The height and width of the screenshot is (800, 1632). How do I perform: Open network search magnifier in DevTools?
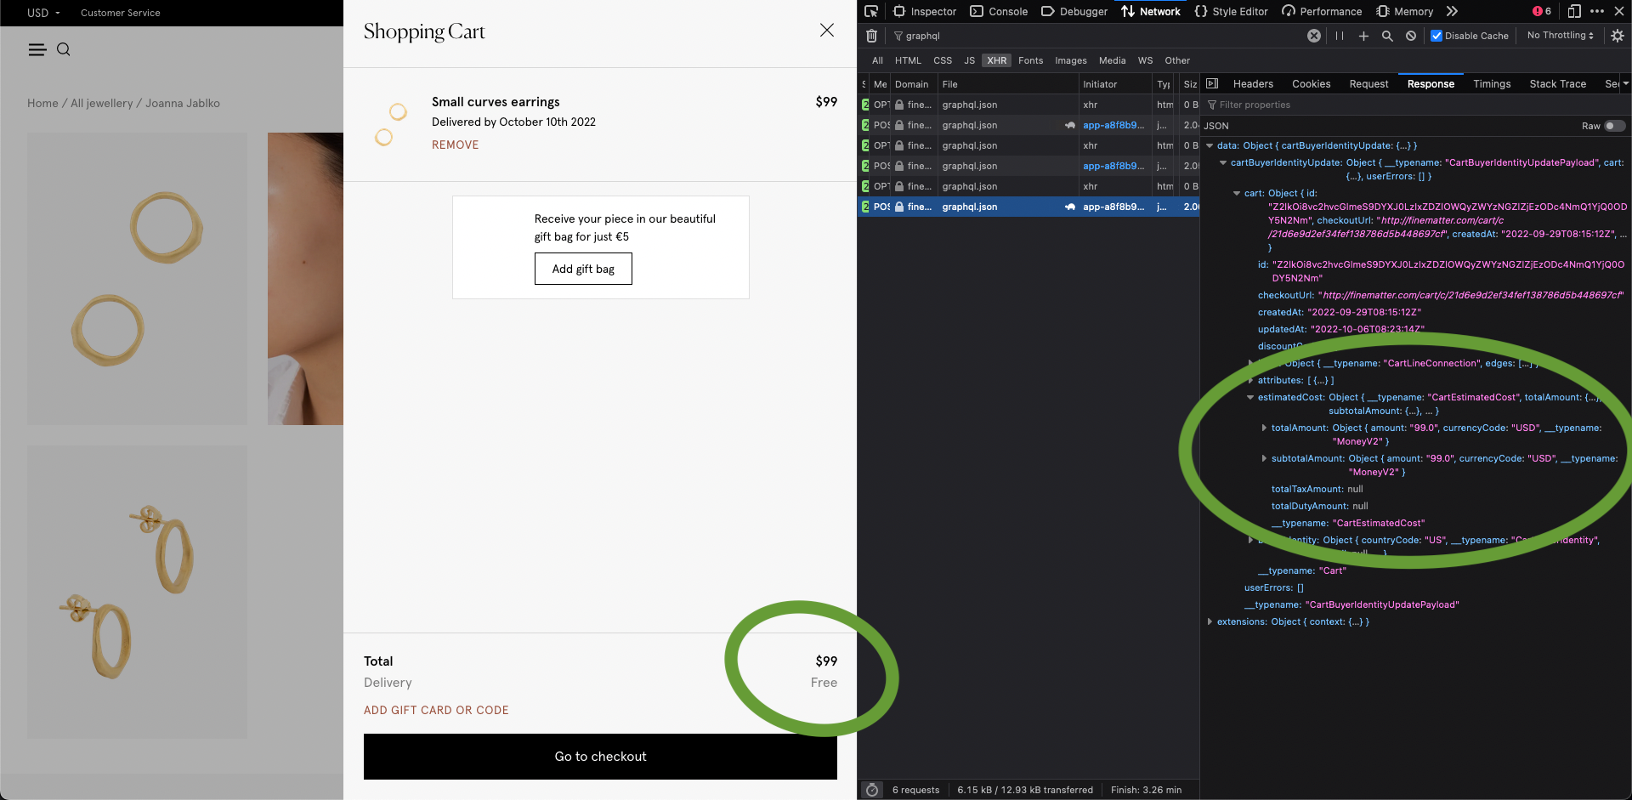coord(1387,36)
